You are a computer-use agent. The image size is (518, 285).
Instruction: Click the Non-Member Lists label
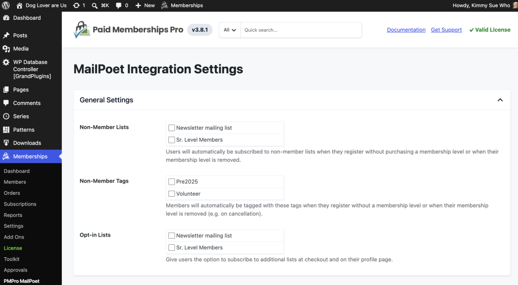click(104, 127)
